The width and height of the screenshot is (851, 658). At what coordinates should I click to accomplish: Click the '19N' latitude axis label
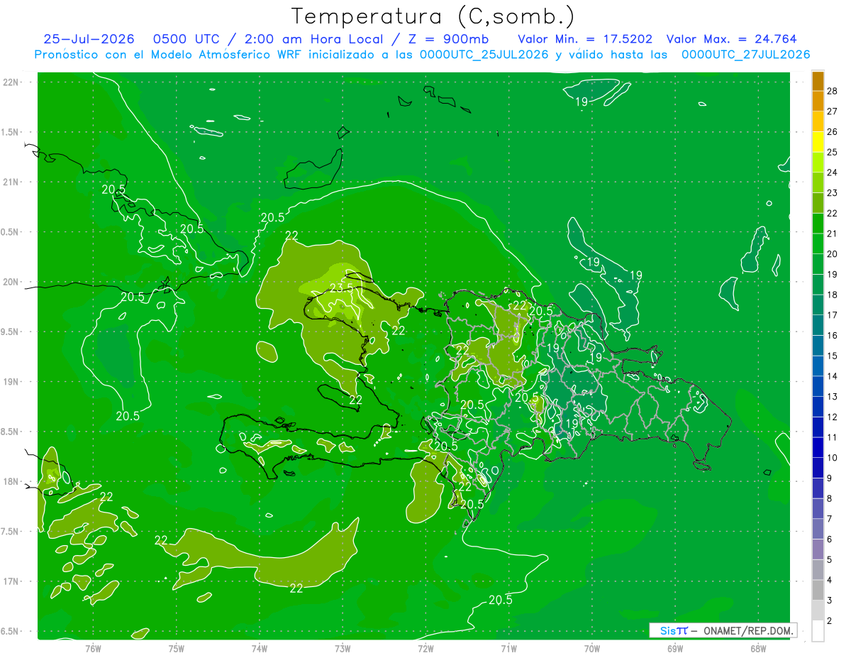pos(10,382)
